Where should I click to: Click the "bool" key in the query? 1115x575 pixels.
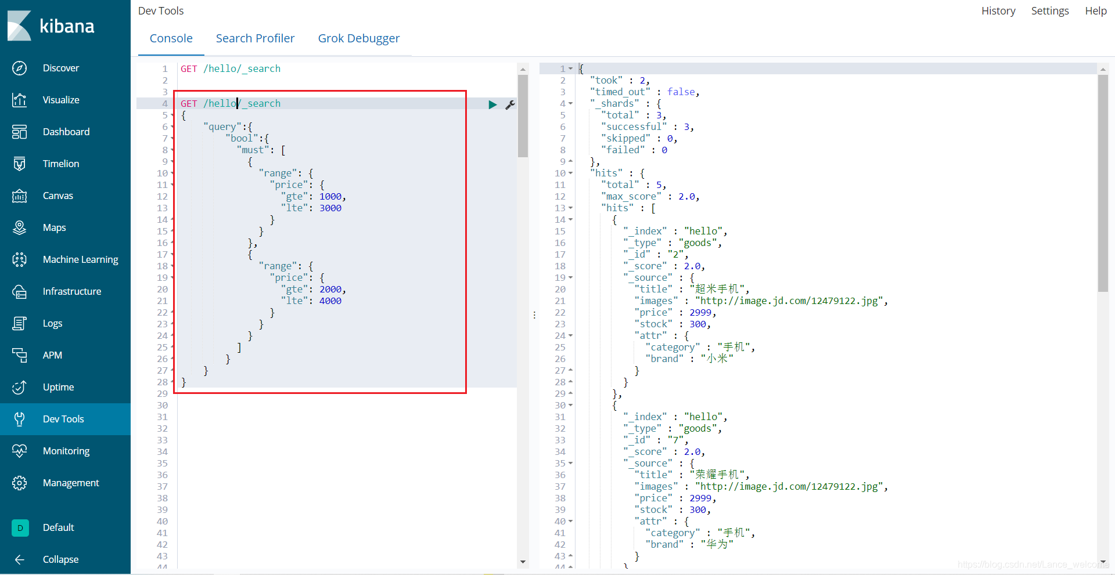tap(242, 138)
